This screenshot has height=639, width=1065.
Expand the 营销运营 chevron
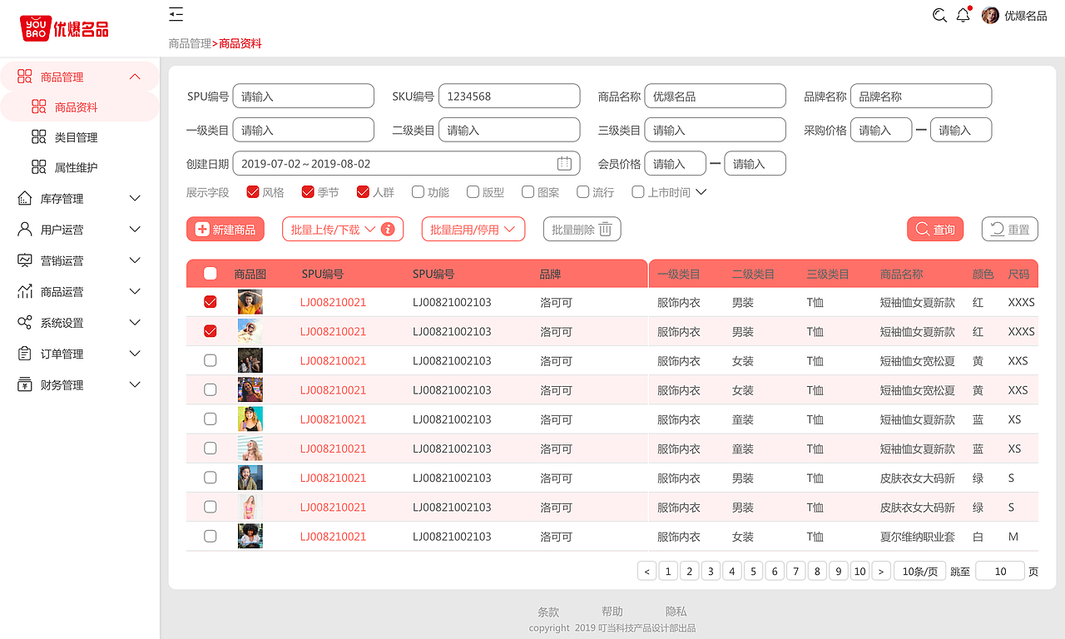coord(135,260)
